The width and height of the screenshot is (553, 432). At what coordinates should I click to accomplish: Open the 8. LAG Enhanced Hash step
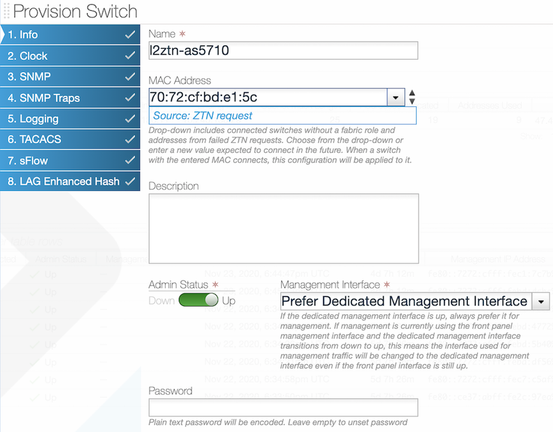point(64,181)
